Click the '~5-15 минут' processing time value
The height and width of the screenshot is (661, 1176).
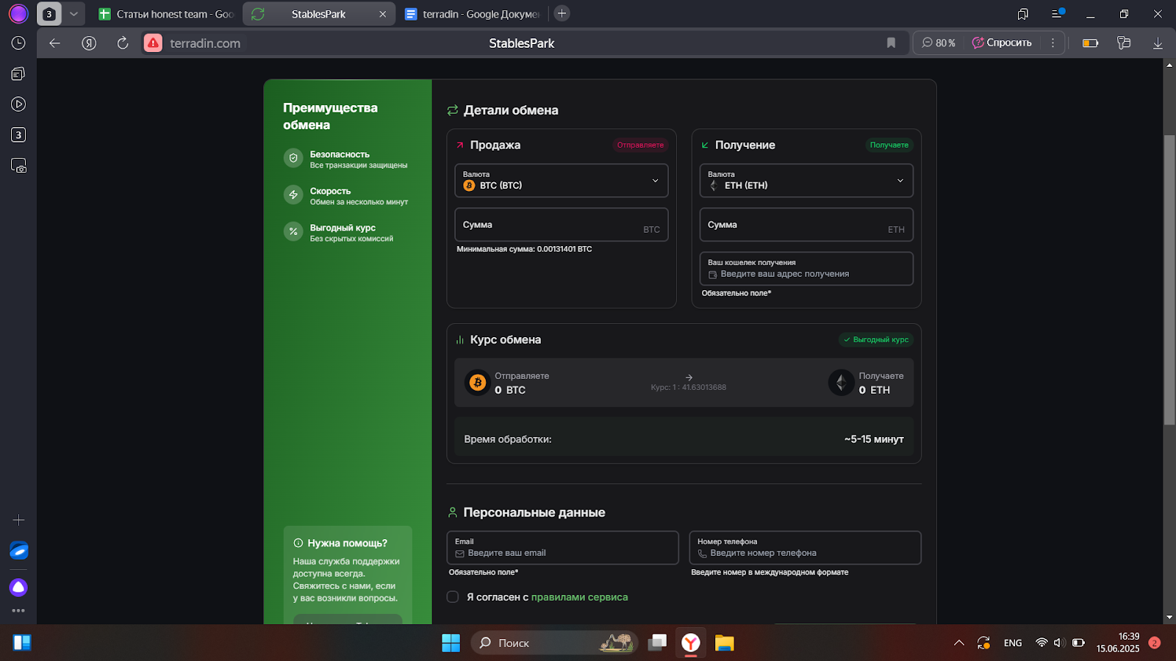click(874, 439)
